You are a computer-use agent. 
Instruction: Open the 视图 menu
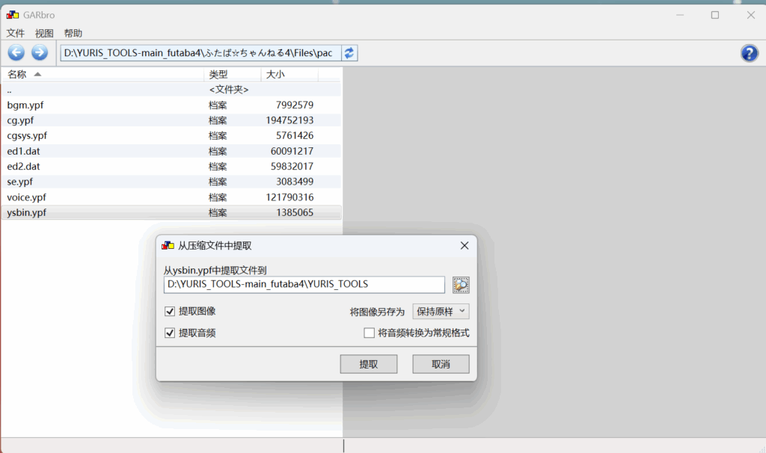pos(44,33)
